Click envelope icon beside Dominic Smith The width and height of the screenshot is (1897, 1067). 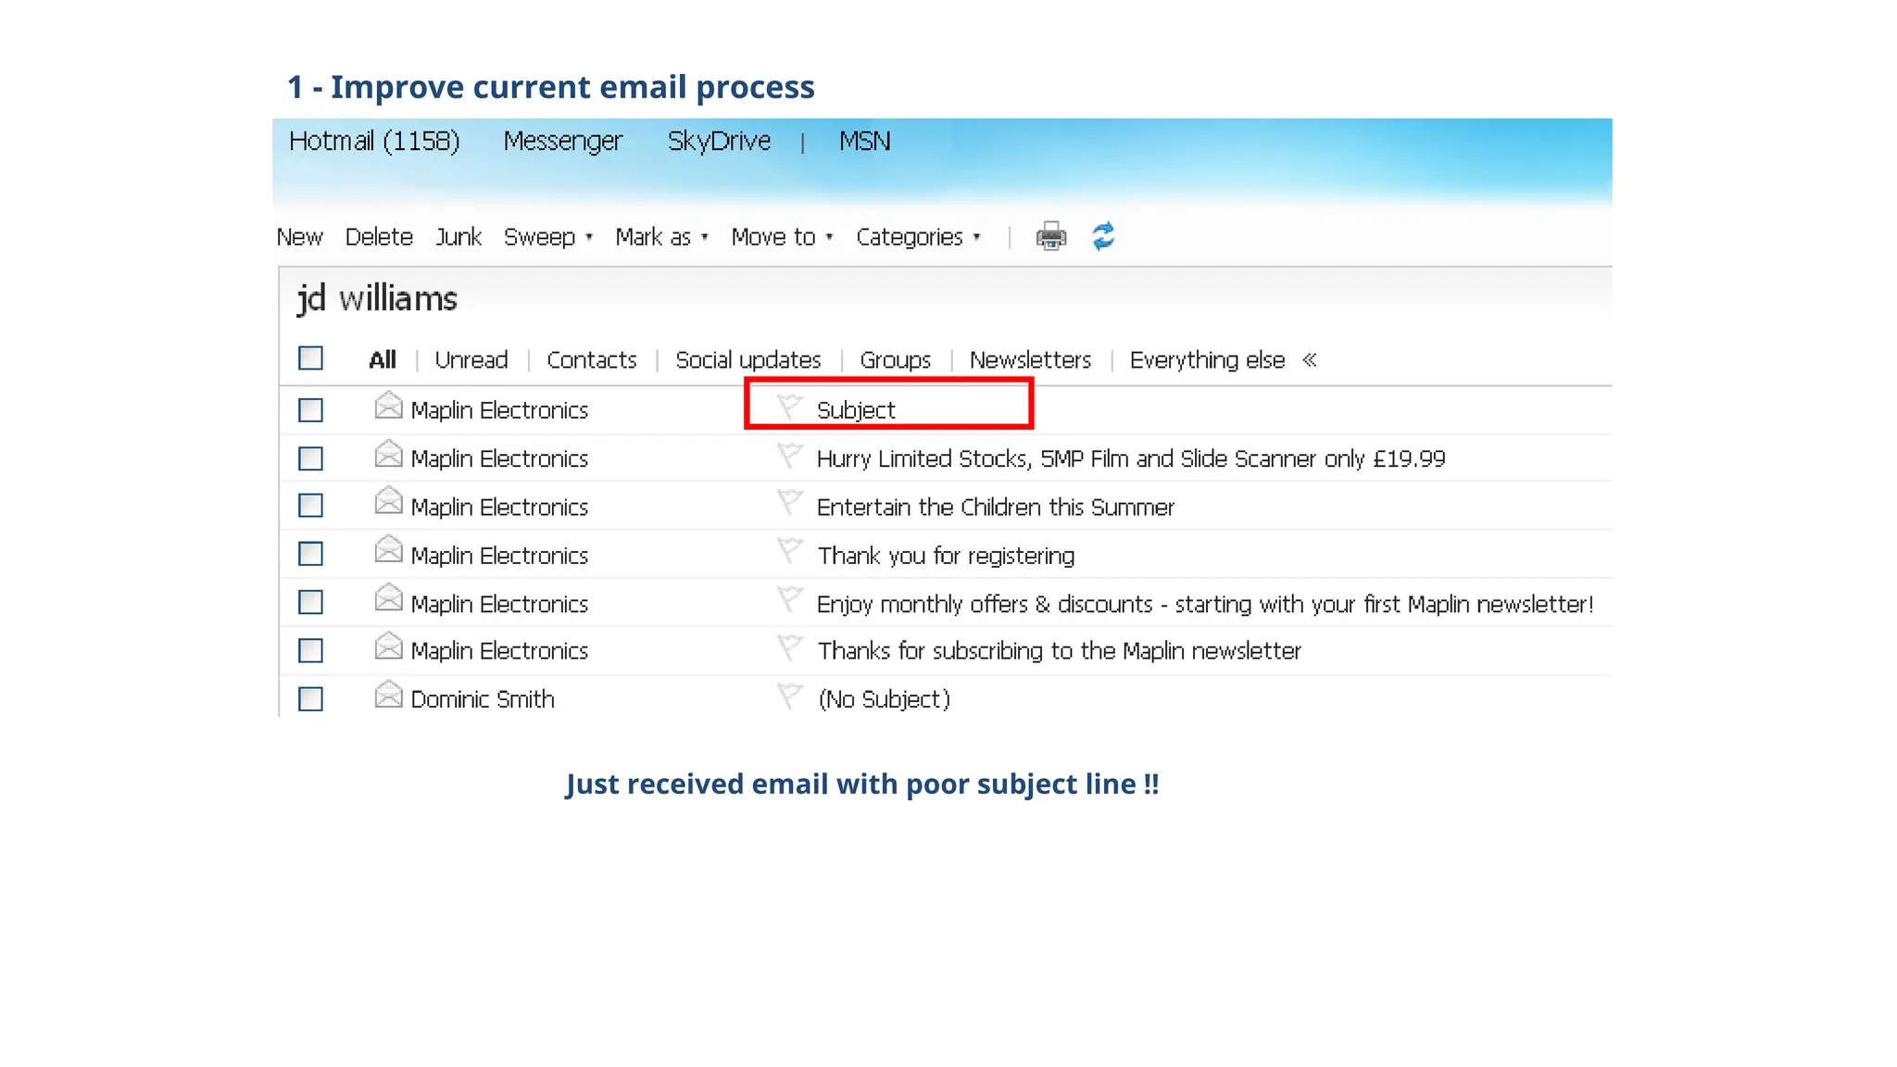click(x=388, y=696)
